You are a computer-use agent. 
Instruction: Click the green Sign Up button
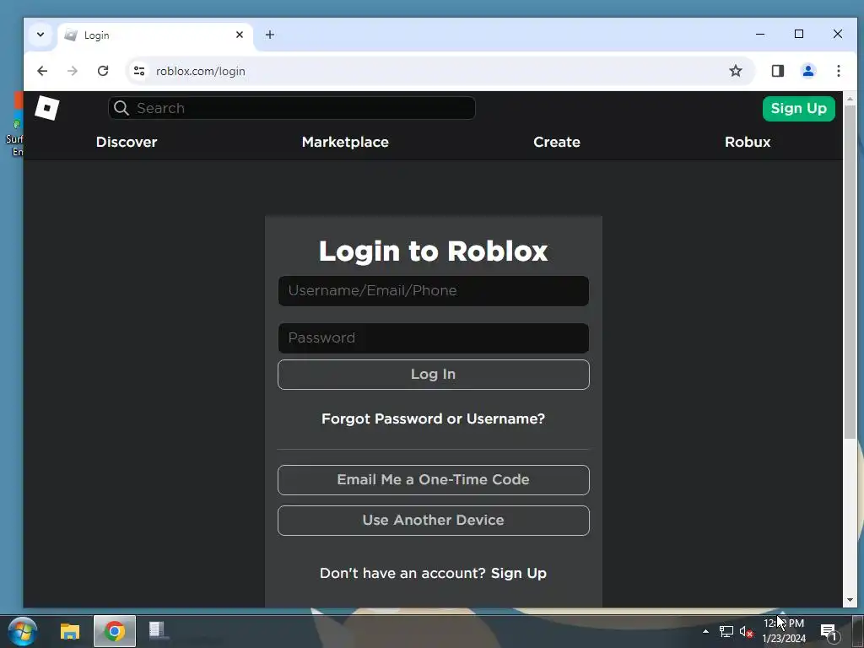[x=798, y=109]
